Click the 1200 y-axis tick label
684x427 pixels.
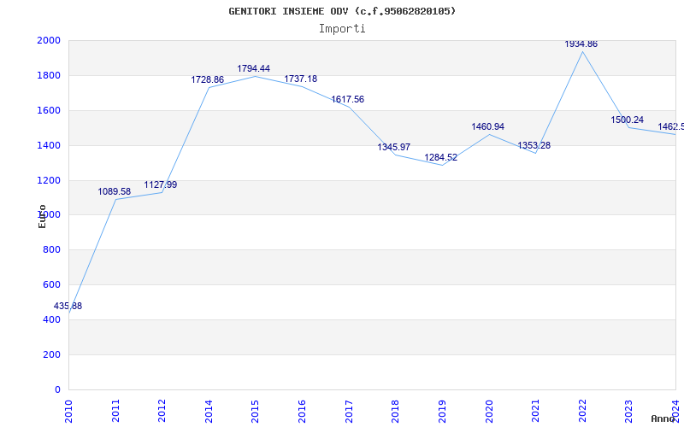49,180
